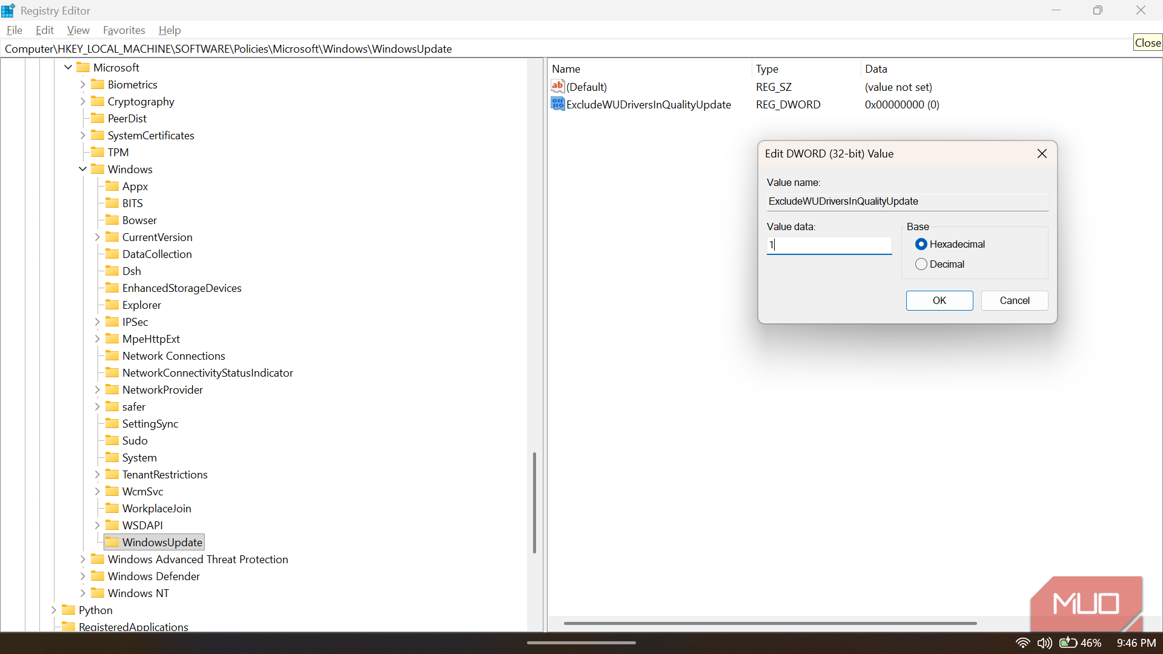Click the Explorer folder icon
Viewport: 1163px width, 654px height.
[112, 305]
